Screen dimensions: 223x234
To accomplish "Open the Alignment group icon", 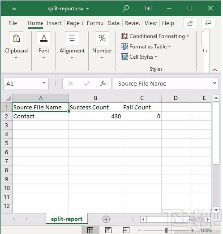I will pos(72,39).
